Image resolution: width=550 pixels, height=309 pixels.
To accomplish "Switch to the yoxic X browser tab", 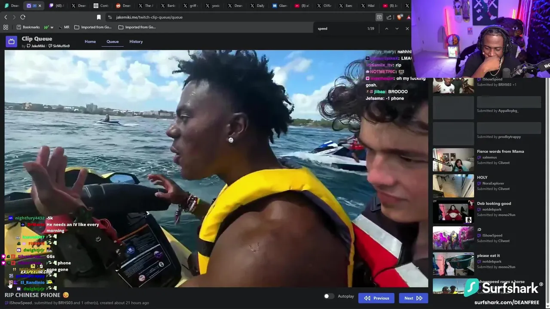I will [x=212, y=6].
